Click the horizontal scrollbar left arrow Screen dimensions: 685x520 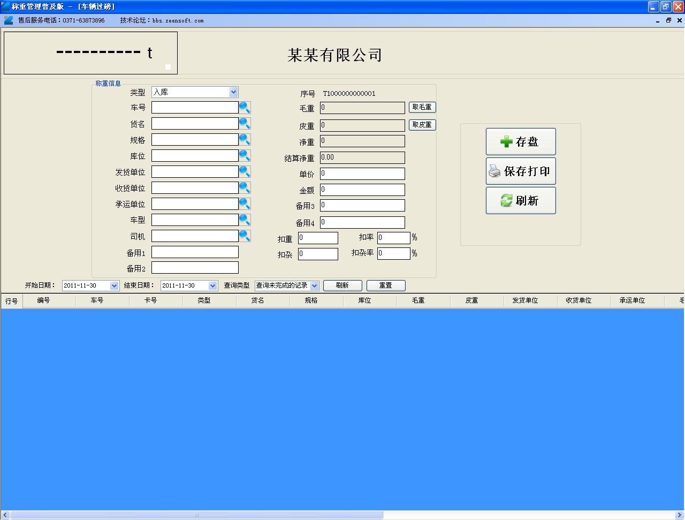[x=5, y=515]
